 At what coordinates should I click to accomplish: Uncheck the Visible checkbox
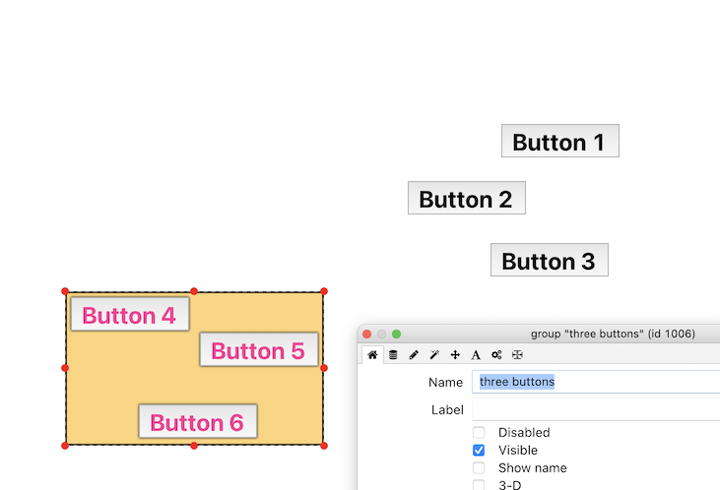click(479, 451)
